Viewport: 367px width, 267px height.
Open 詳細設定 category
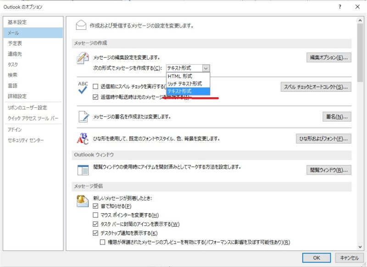[33, 96]
